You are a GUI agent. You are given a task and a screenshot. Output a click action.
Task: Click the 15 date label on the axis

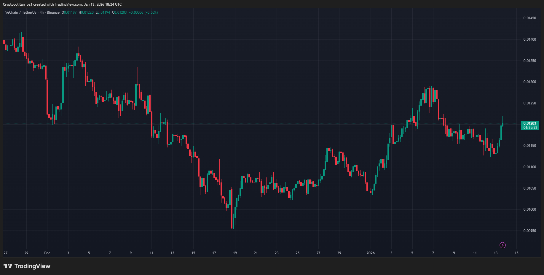click(516, 253)
